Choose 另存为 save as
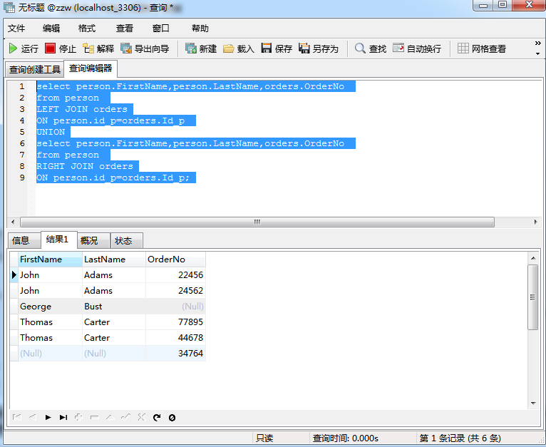The height and width of the screenshot is (447, 546). pyautogui.click(x=319, y=48)
